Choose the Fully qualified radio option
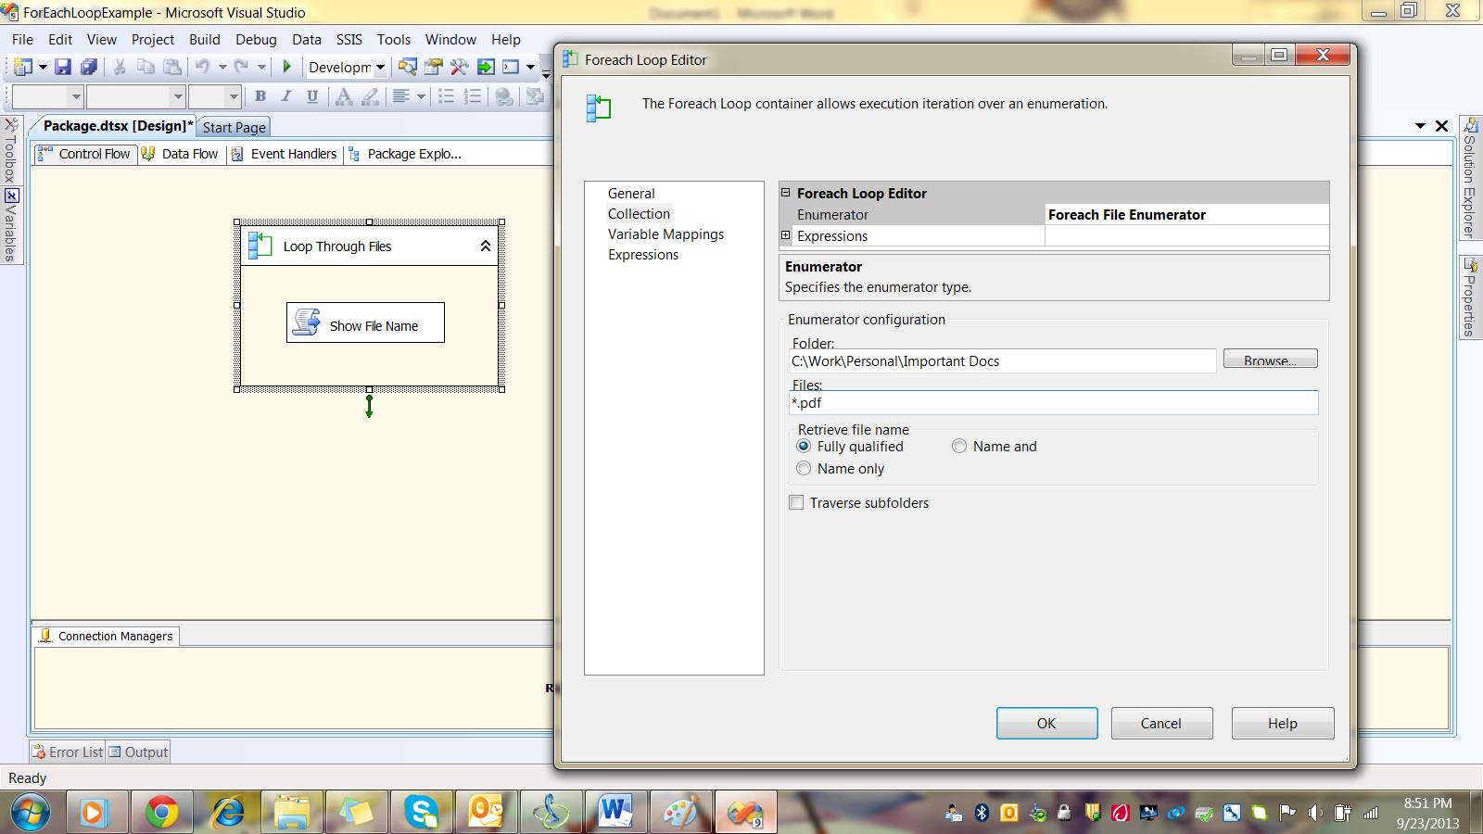 (804, 447)
